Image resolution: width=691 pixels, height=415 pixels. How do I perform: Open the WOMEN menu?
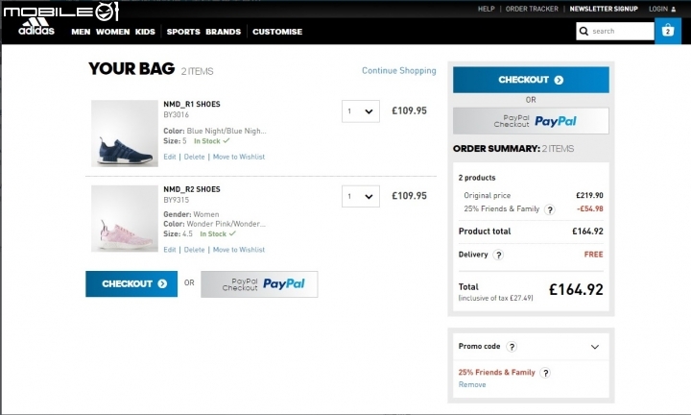click(113, 32)
